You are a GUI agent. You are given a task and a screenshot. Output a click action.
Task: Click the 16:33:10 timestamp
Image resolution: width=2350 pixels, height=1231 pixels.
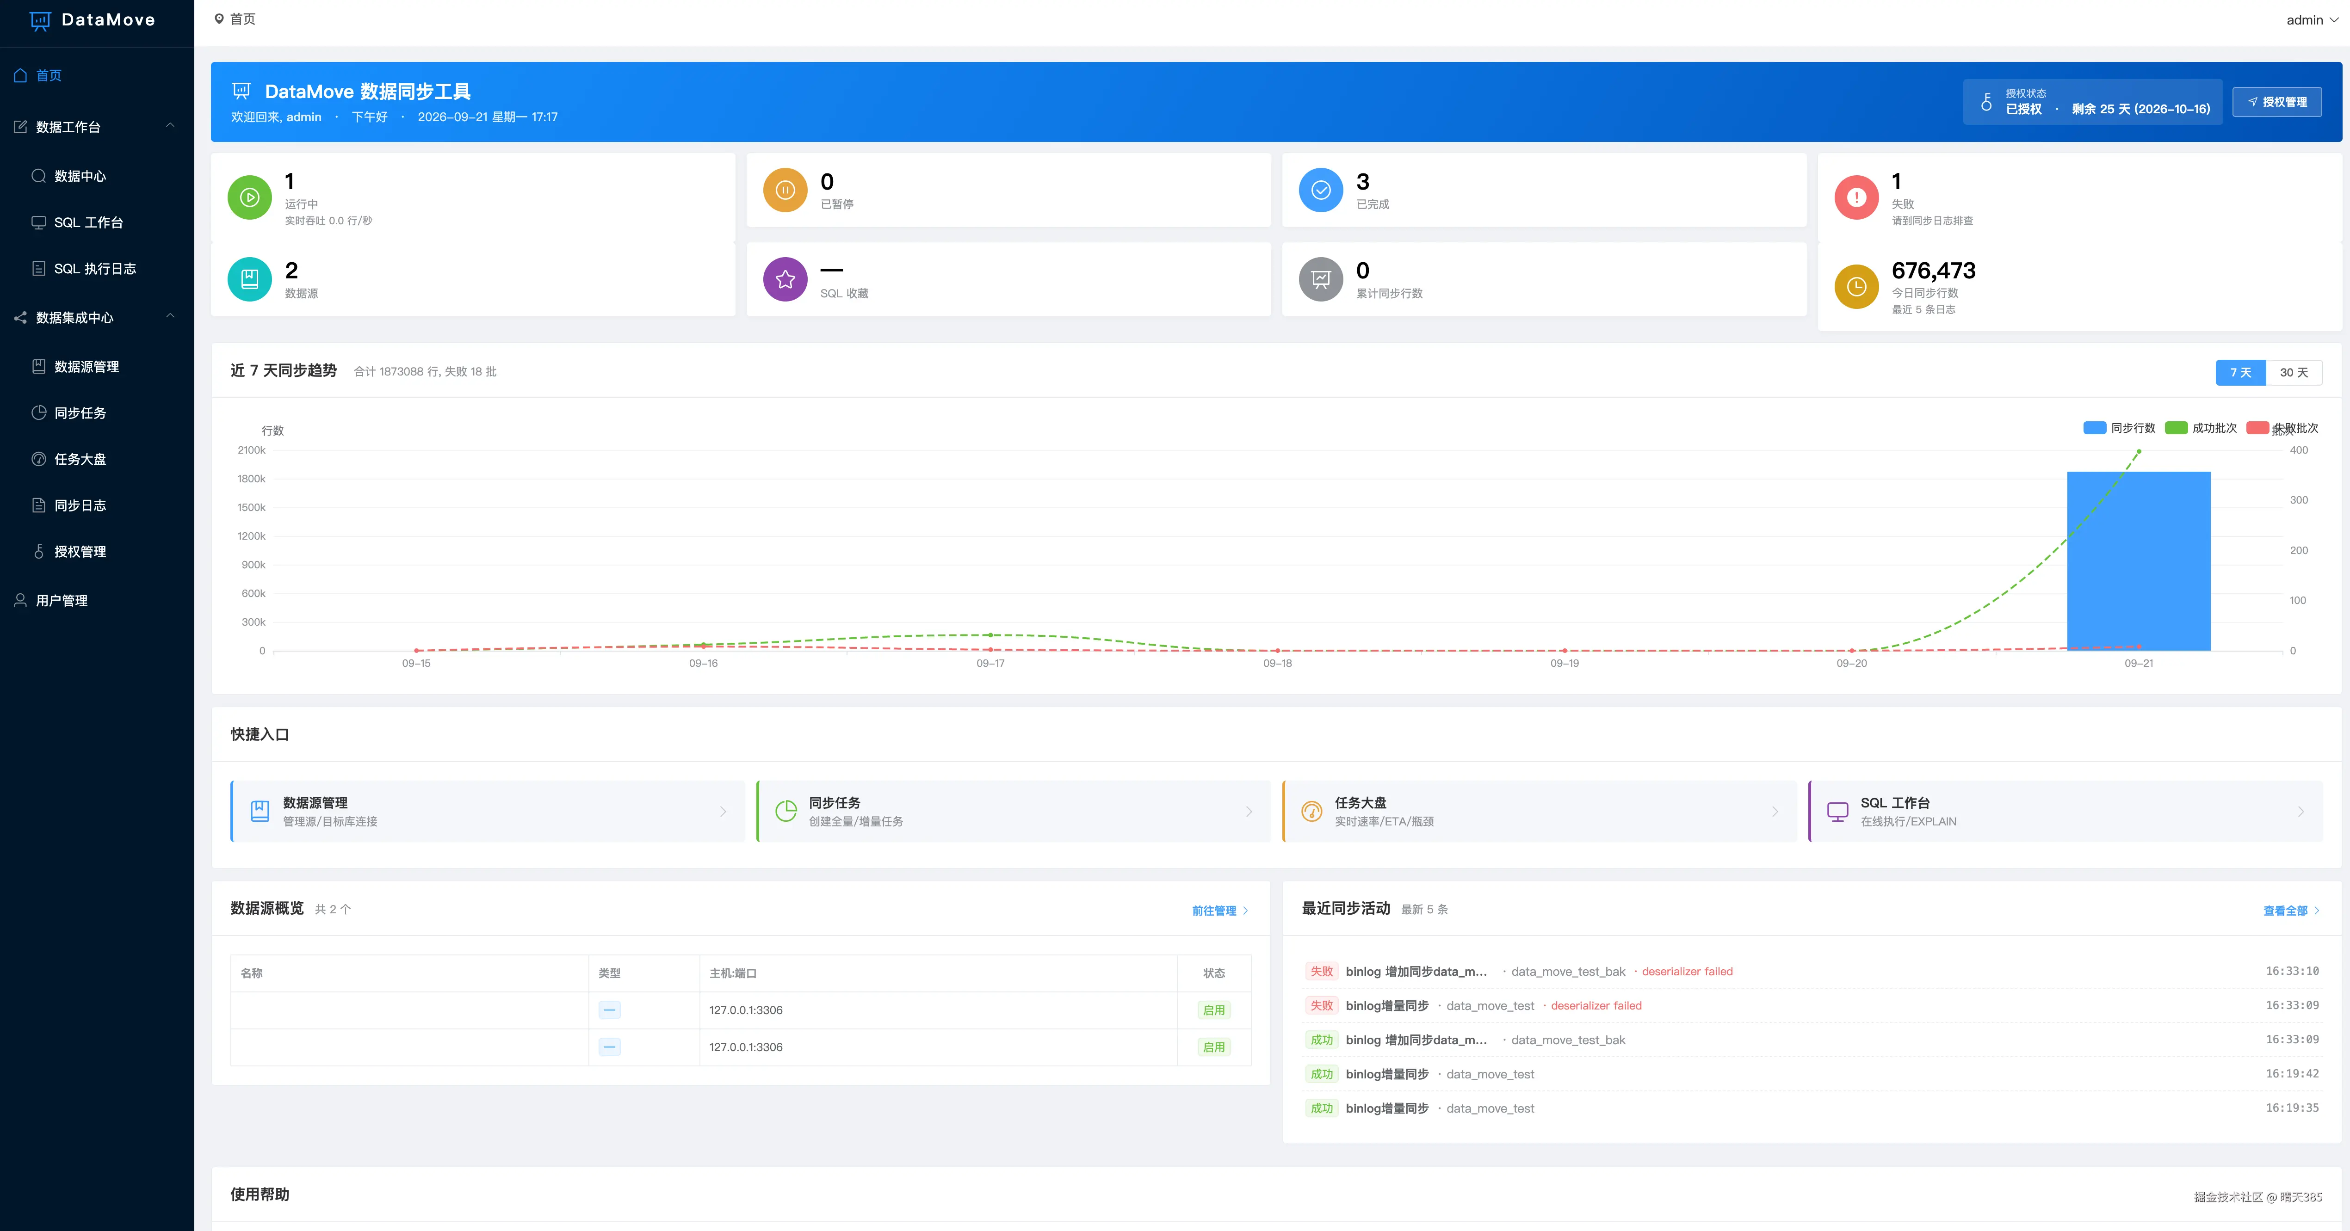[x=2292, y=971]
